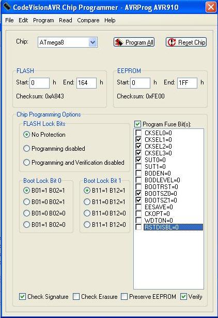Check the CKSEL0=0 fuse bit
This screenshot has height=318, width=218.
(138, 133)
